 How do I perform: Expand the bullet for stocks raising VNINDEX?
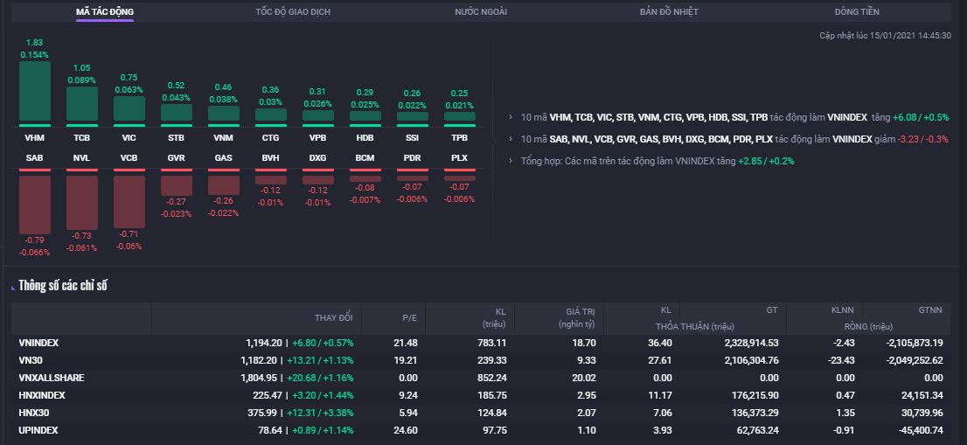(x=511, y=117)
